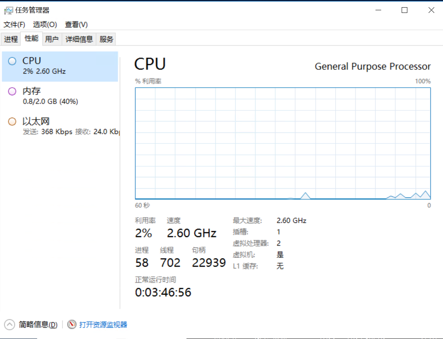The height and width of the screenshot is (339, 443).
Task: Open 打开资源监视器 link
Action: point(103,325)
